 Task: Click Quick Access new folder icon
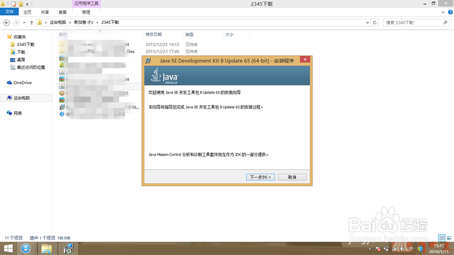(x=21, y=4)
